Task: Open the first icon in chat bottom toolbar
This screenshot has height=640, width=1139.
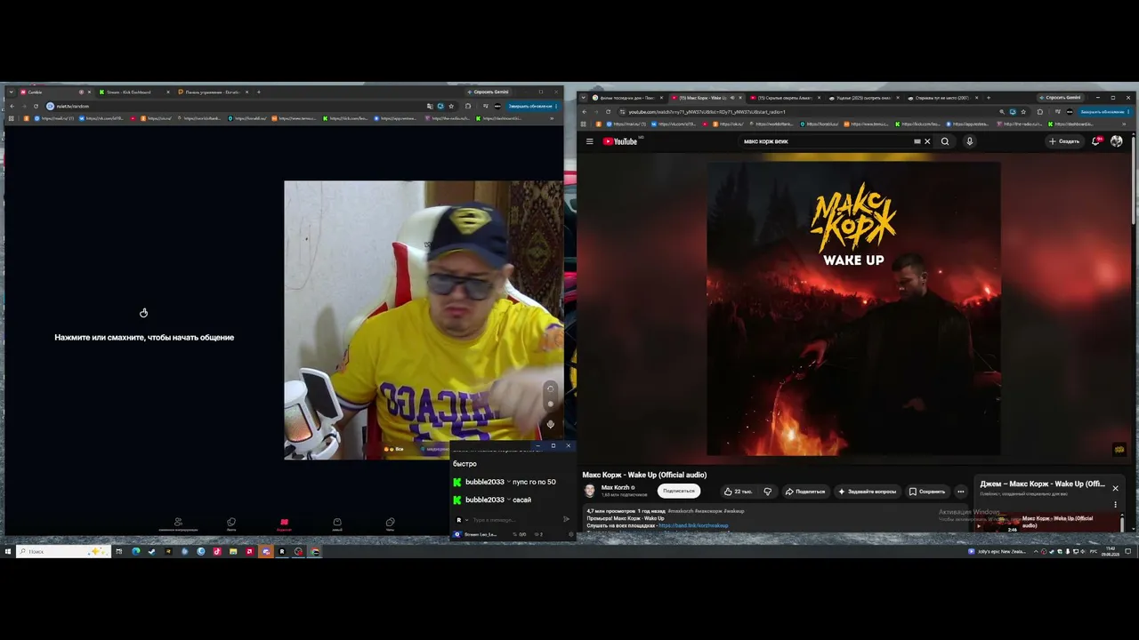Action: (x=178, y=523)
